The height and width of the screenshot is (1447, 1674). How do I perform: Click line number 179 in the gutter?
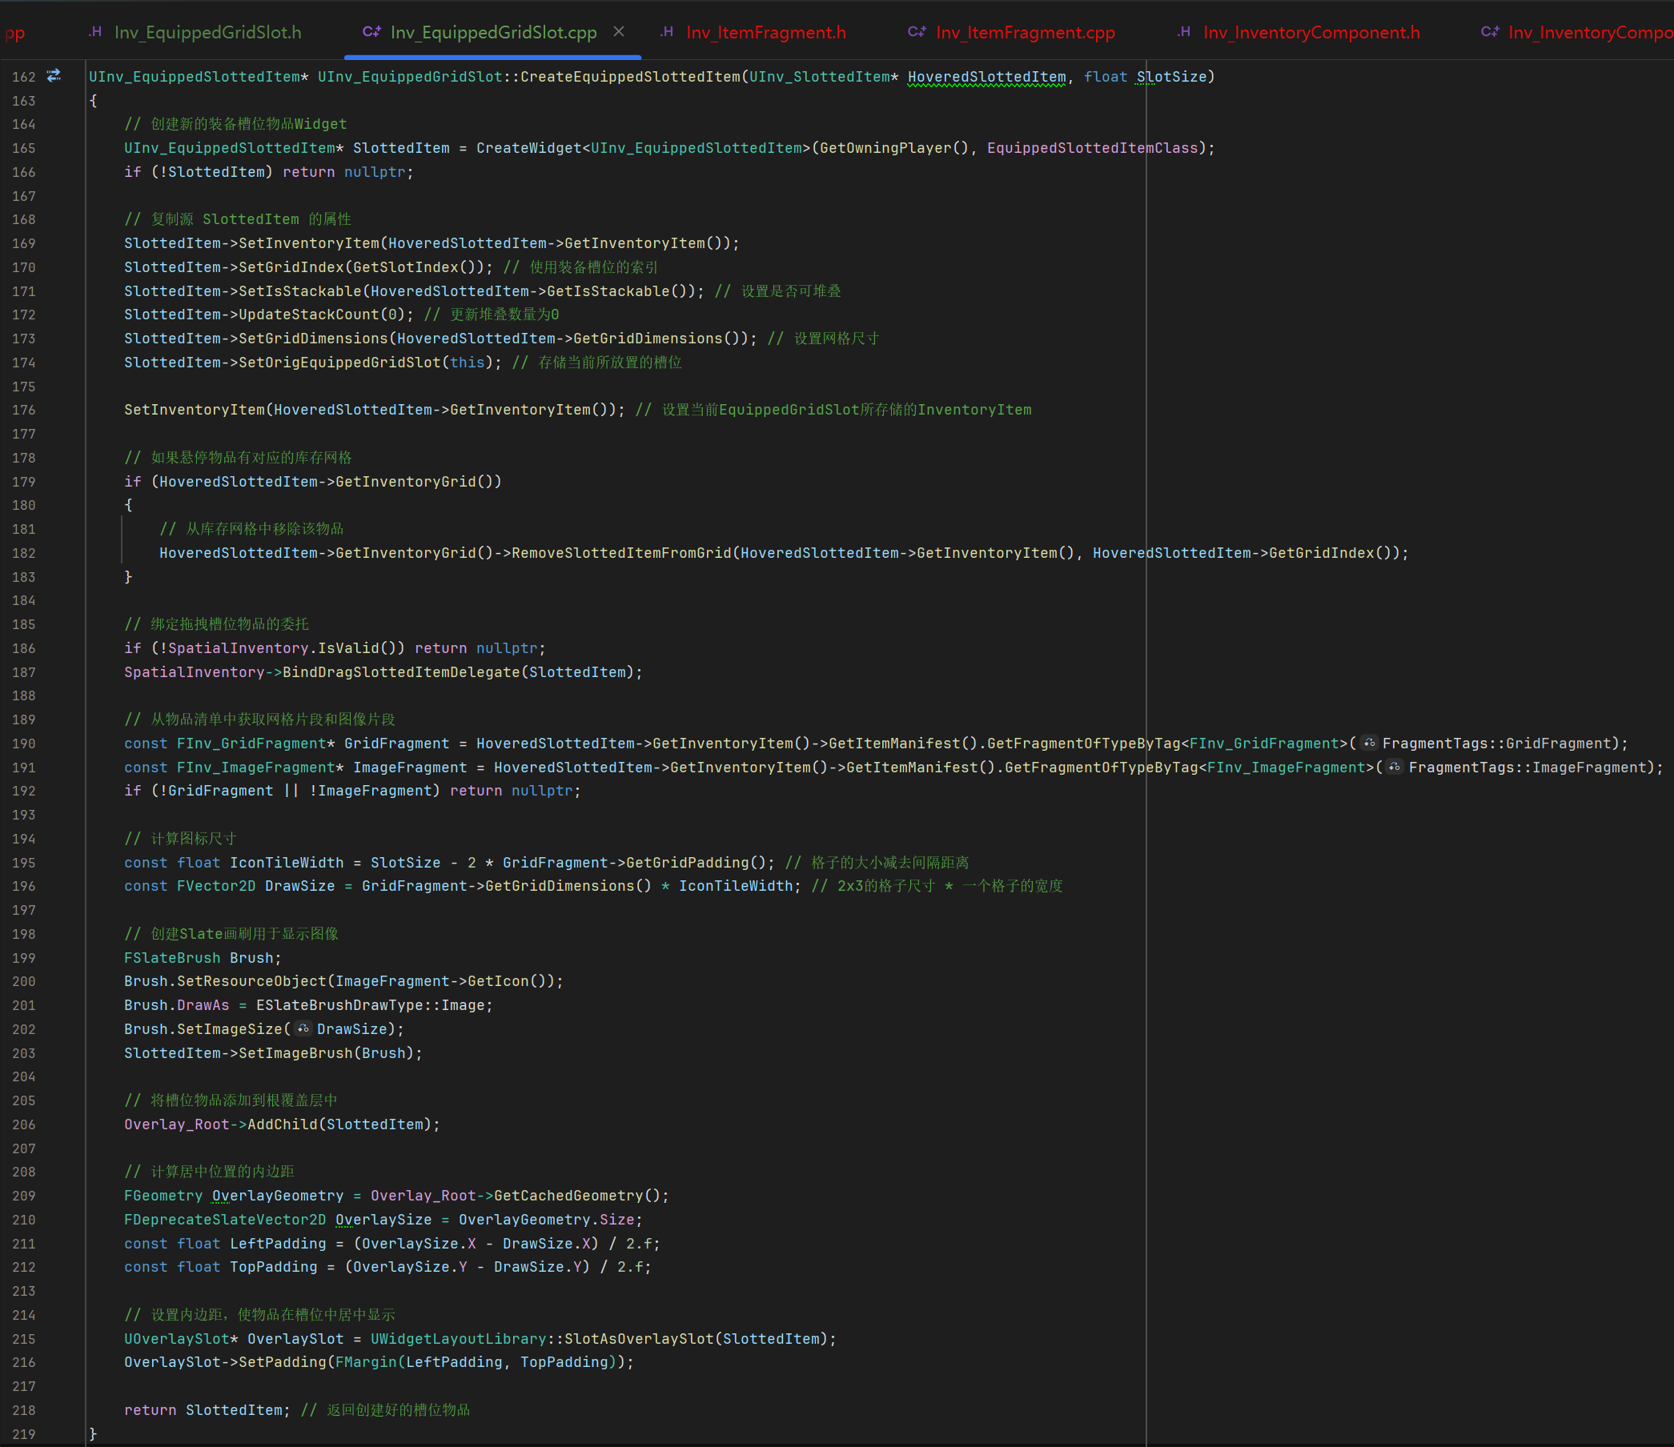coord(23,481)
